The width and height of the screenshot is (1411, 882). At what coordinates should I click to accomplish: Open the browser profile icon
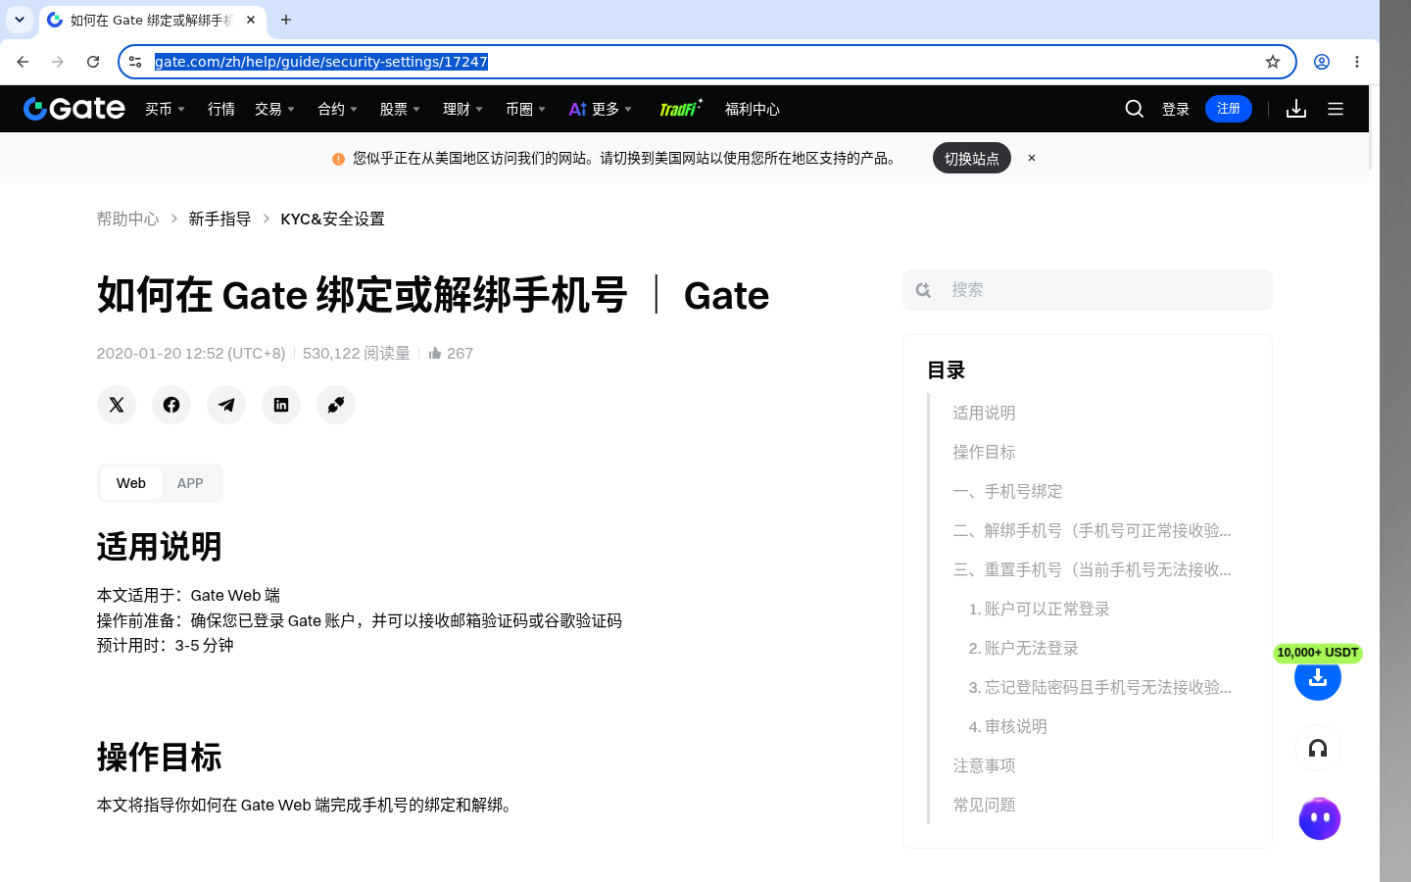click(x=1322, y=62)
